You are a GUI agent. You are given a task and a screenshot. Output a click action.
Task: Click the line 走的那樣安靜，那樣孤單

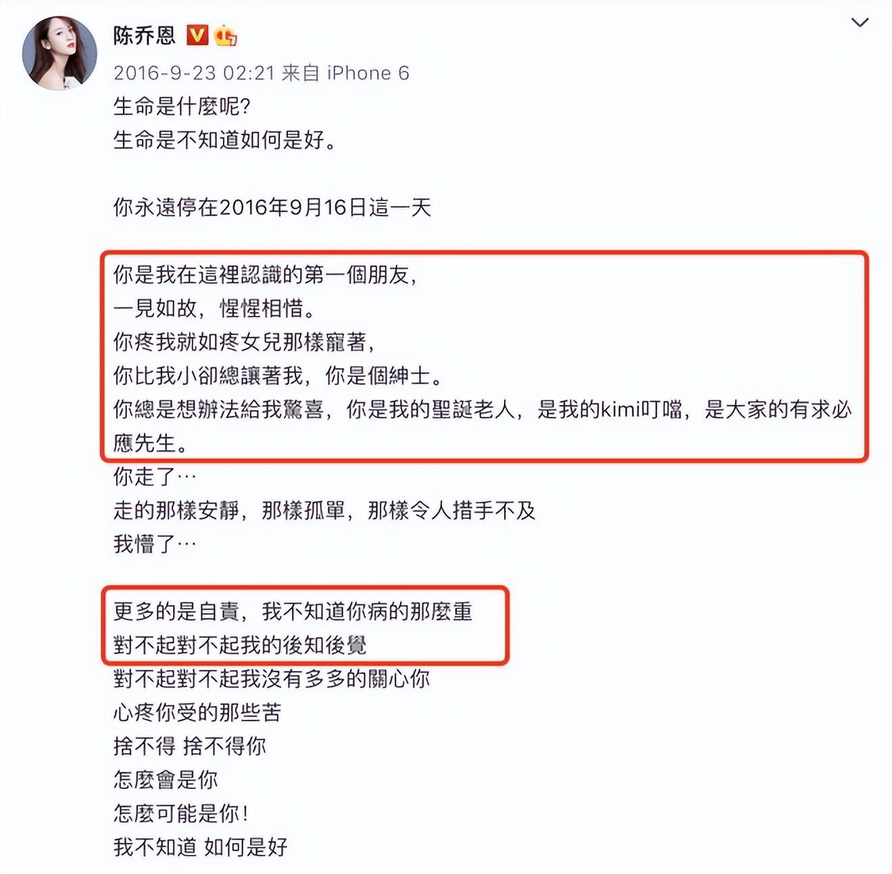coord(324,510)
